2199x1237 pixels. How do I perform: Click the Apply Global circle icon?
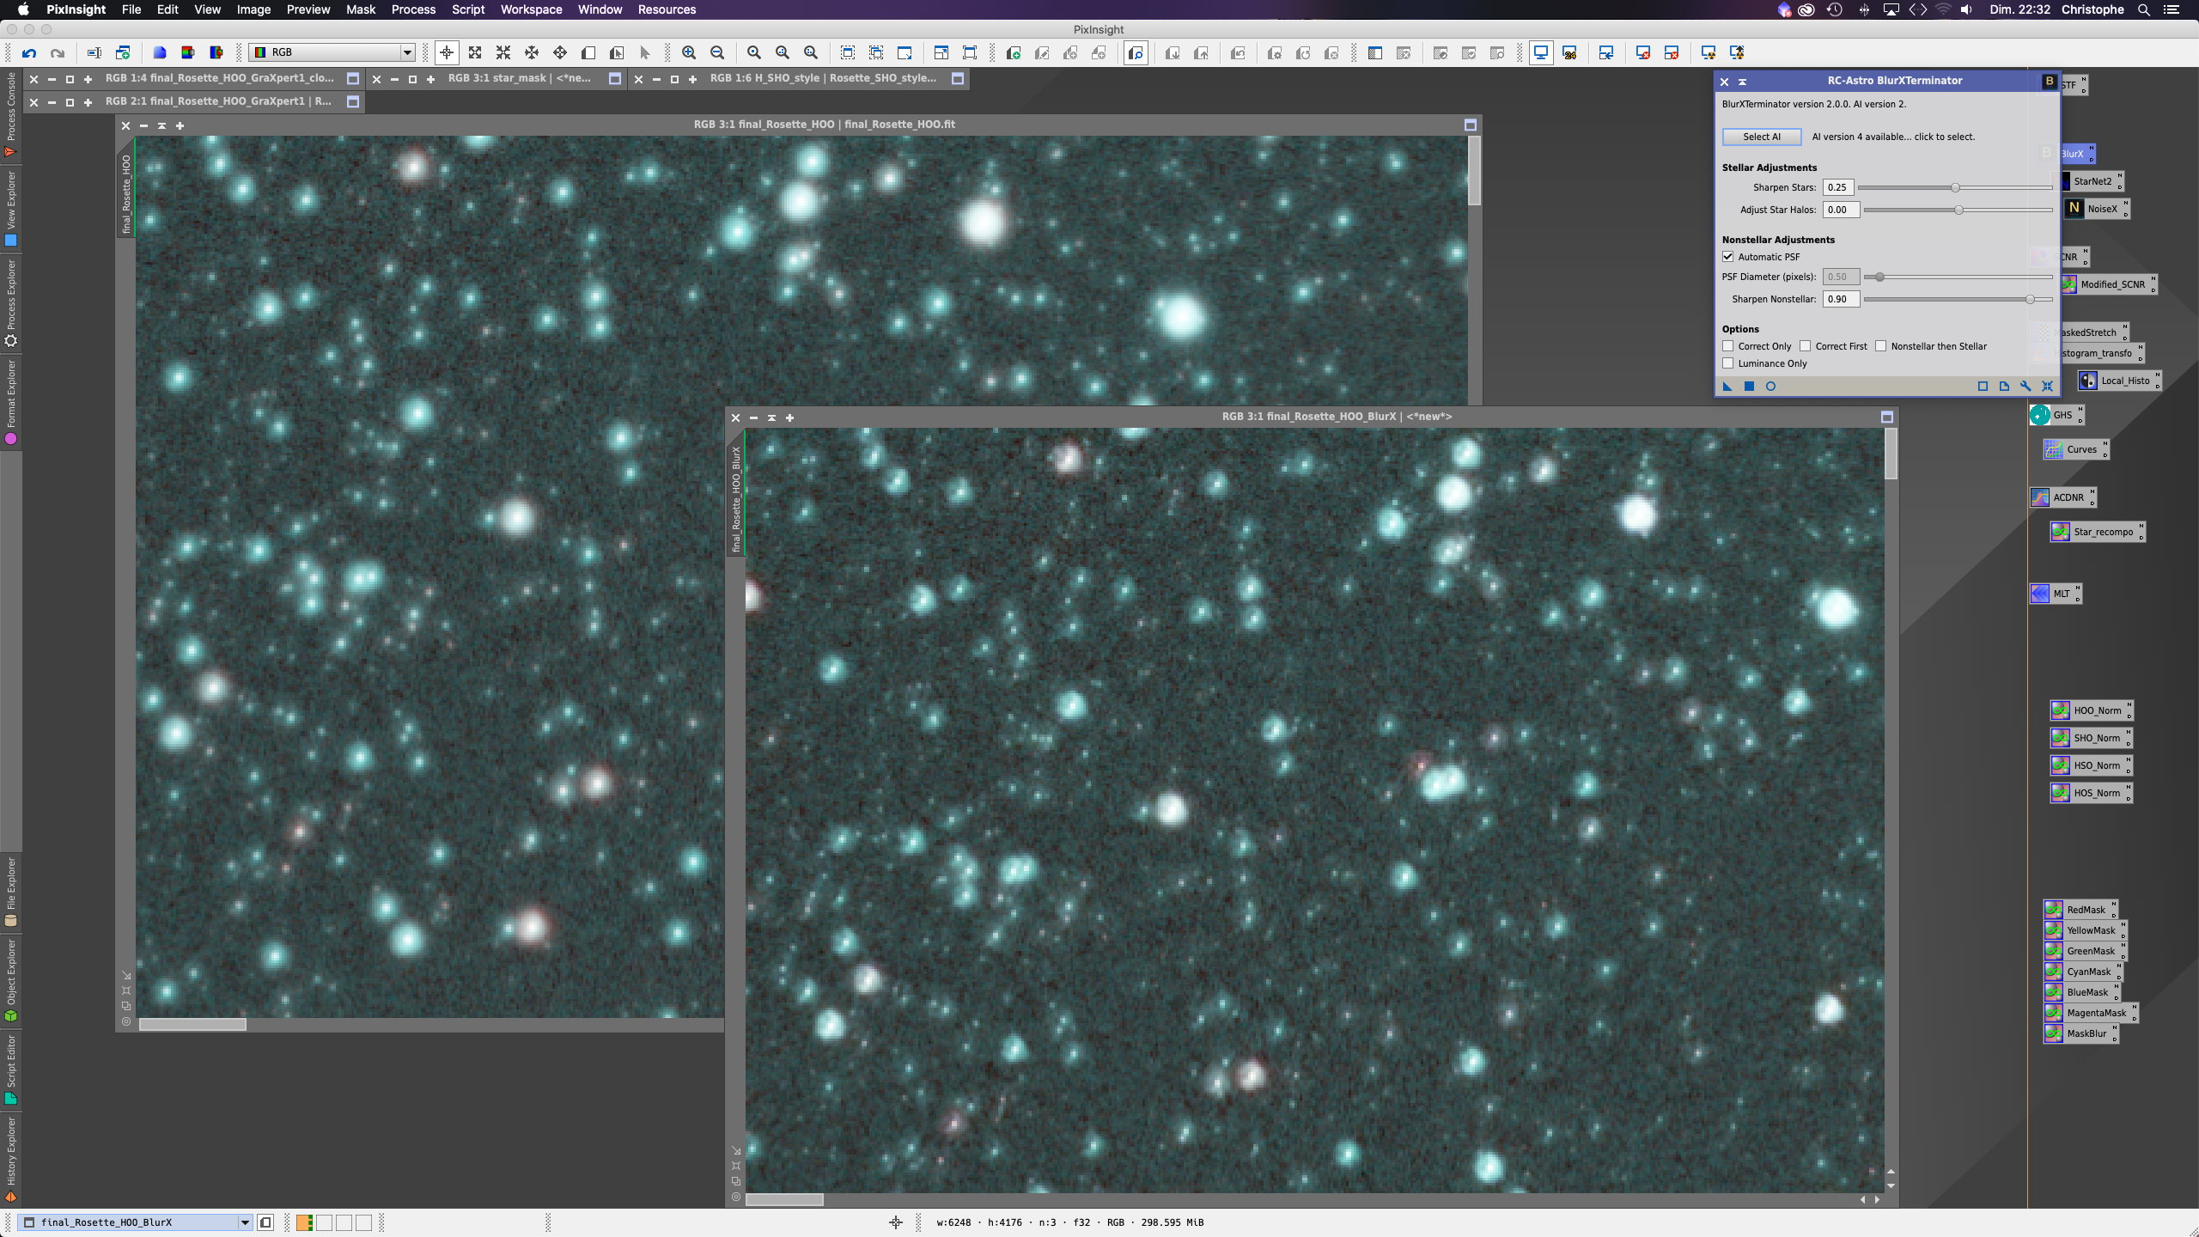coord(1770,387)
